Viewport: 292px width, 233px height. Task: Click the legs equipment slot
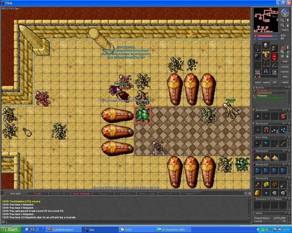[266, 62]
